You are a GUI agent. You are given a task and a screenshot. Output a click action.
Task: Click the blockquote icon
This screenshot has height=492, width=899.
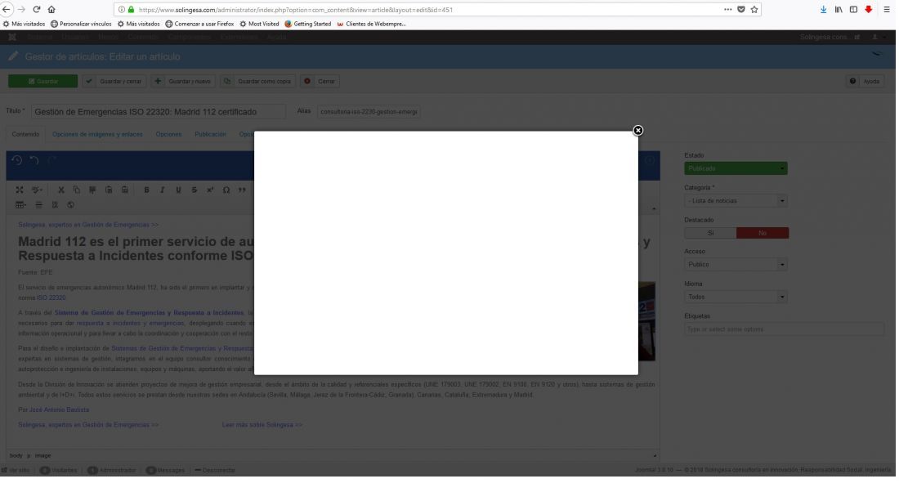242,190
